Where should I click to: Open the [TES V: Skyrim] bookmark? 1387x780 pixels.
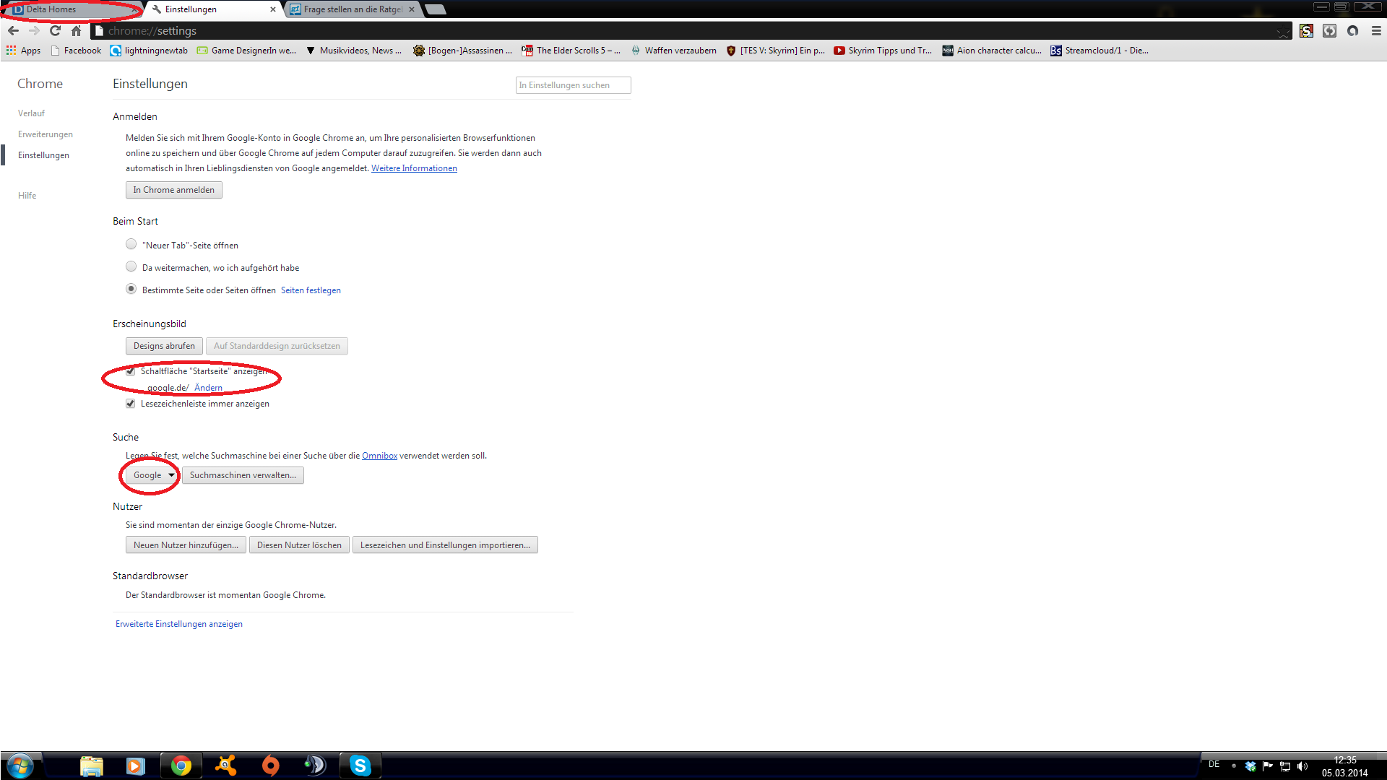pyautogui.click(x=775, y=51)
